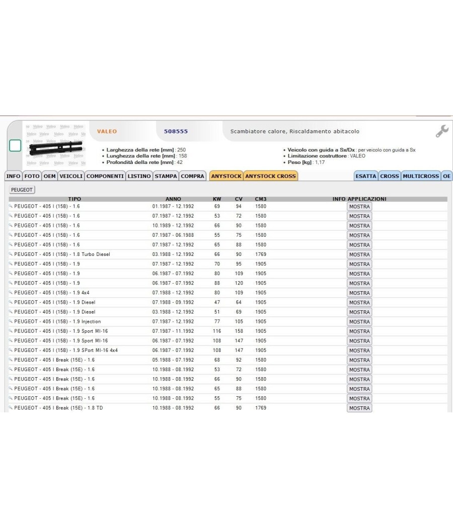Click the date range '05.1988 - 07.1992'

(x=173, y=360)
